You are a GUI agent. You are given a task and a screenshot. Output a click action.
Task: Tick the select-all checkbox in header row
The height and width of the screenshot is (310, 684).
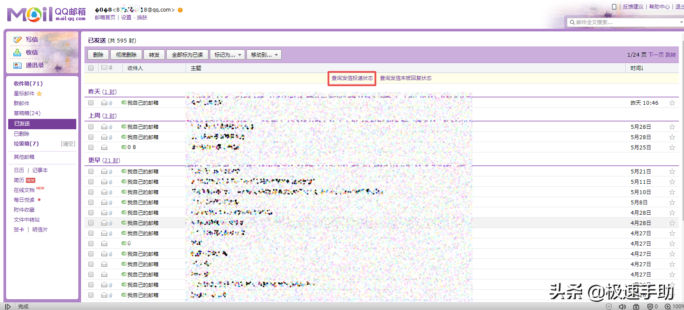[x=91, y=68]
